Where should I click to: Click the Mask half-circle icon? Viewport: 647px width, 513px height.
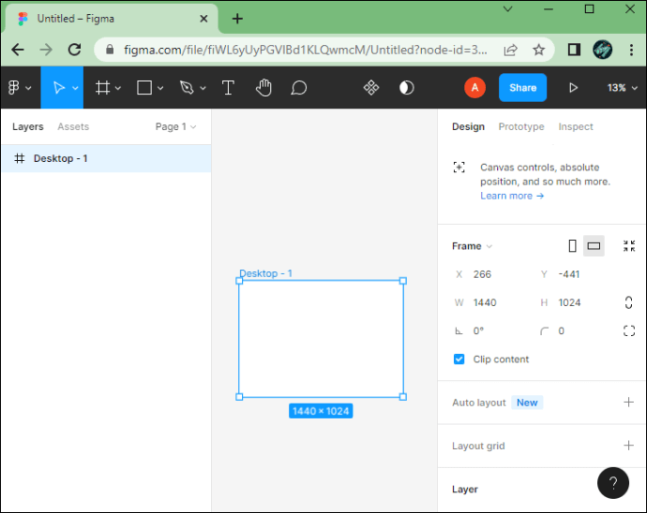point(406,87)
